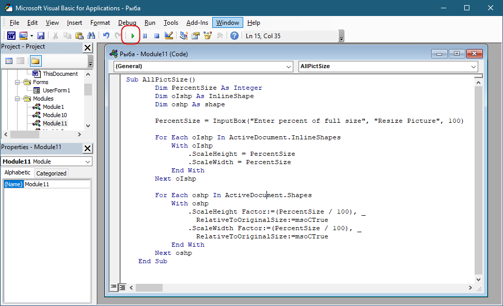Click the View Microsoft Word icon

pos(11,36)
